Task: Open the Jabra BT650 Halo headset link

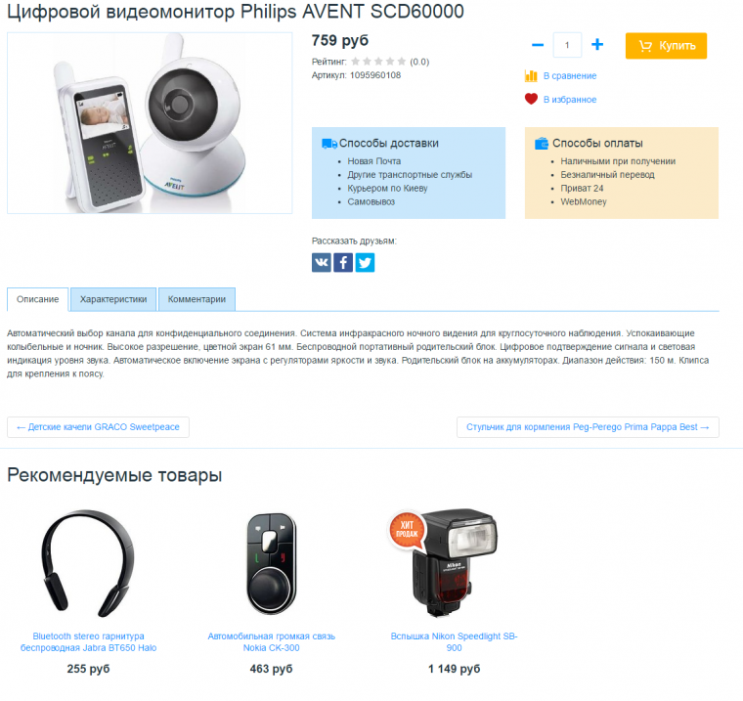Action: pos(89,641)
